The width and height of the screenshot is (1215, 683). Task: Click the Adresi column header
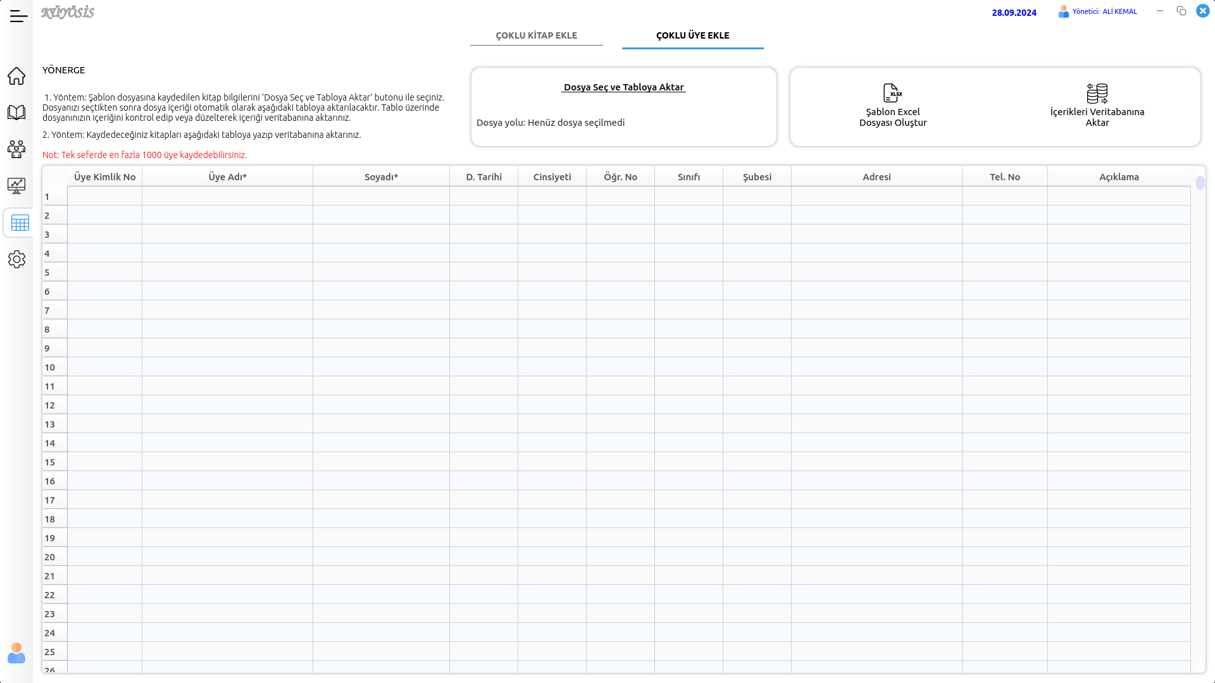coord(876,177)
